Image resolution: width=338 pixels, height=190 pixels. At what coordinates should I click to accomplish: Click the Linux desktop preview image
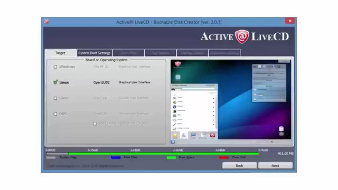pyautogui.click(x=231, y=102)
